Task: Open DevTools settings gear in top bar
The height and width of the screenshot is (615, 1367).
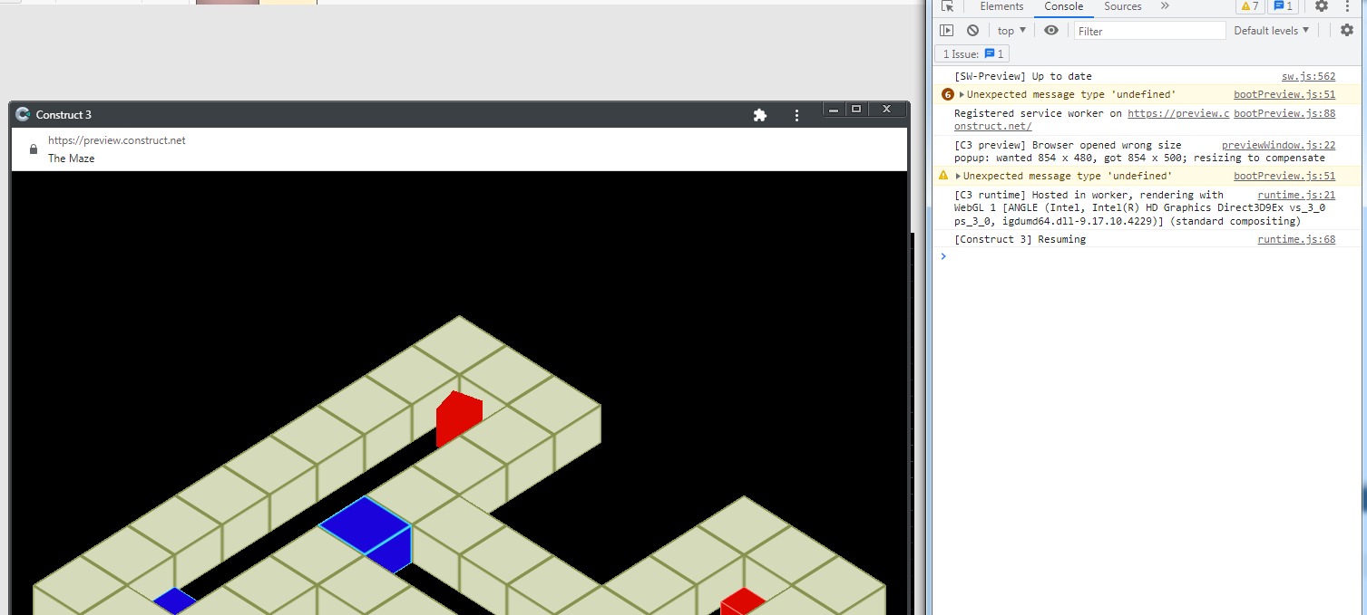Action: pos(1322,6)
